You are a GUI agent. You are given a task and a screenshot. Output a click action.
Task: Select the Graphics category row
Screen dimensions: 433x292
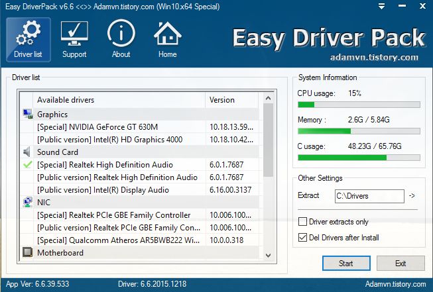(x=139, y=114)
